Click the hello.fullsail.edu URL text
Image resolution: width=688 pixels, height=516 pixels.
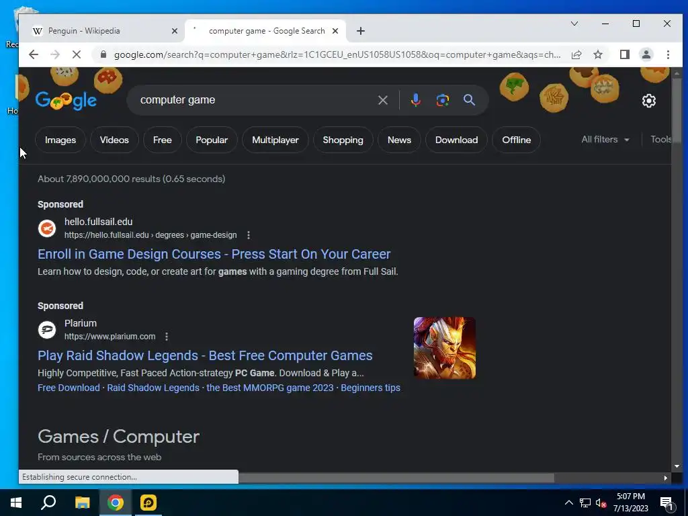[x=150, y=235]
